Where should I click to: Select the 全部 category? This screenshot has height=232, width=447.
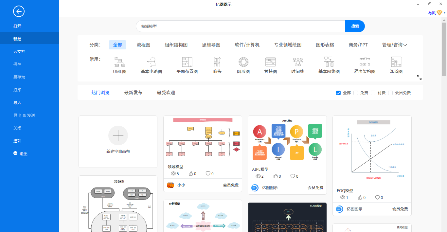117,45
